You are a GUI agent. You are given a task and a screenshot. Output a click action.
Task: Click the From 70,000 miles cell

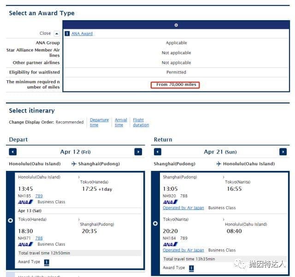click(176, 85)
